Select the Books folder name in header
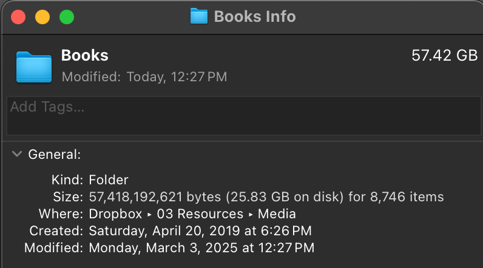 point(85,56)
